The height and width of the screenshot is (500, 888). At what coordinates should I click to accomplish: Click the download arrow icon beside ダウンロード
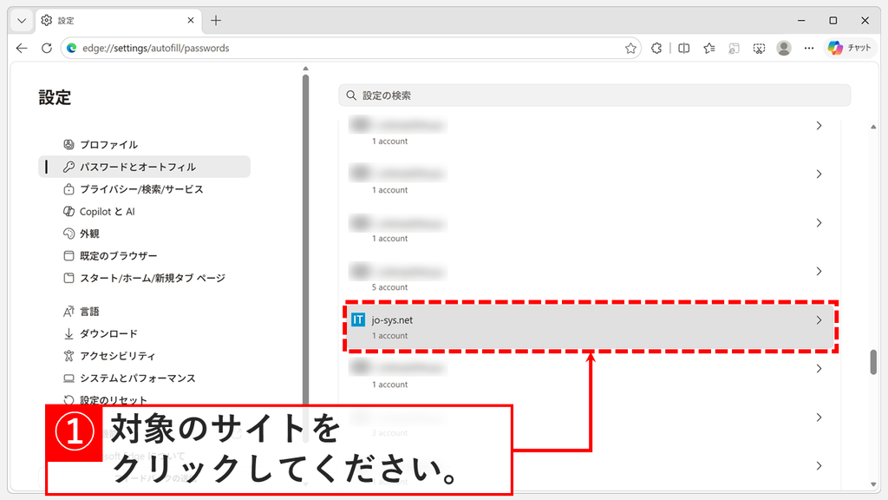[x=69, y=333]
